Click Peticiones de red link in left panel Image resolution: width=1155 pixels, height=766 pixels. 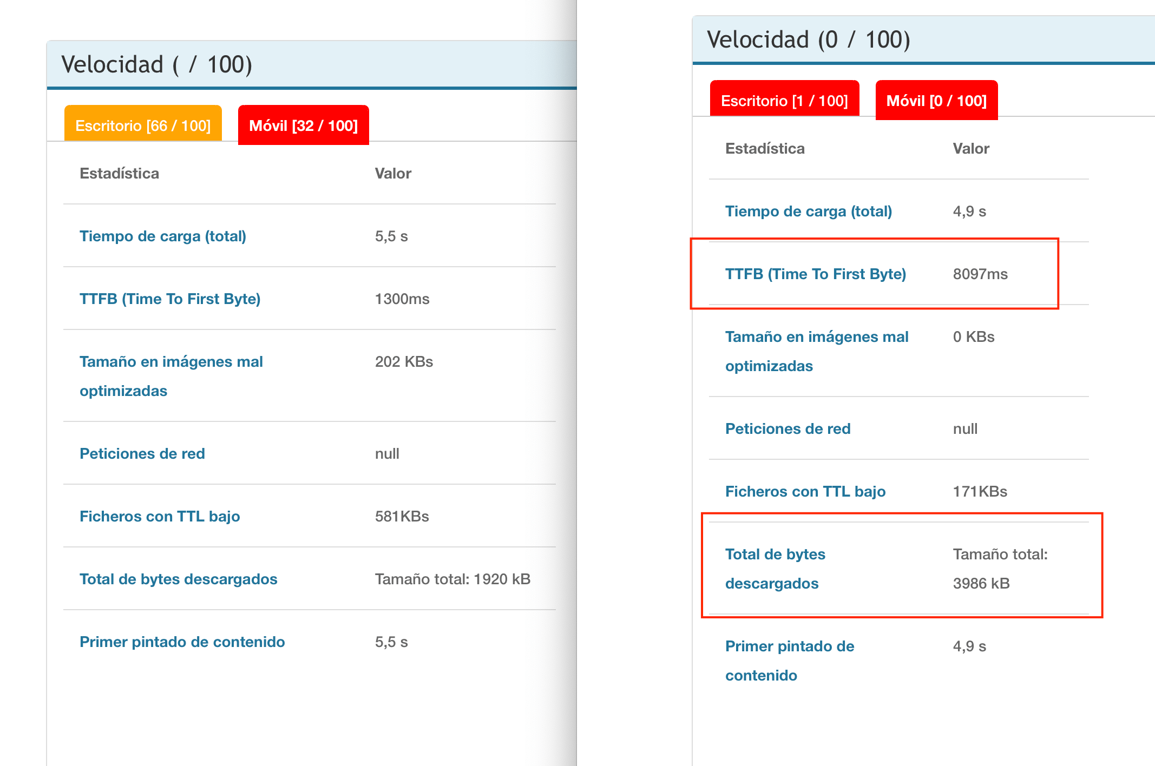[x=142, y=453]
